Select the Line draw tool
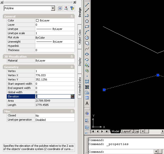This screenshot has width=164, height=154. (87, 5)
